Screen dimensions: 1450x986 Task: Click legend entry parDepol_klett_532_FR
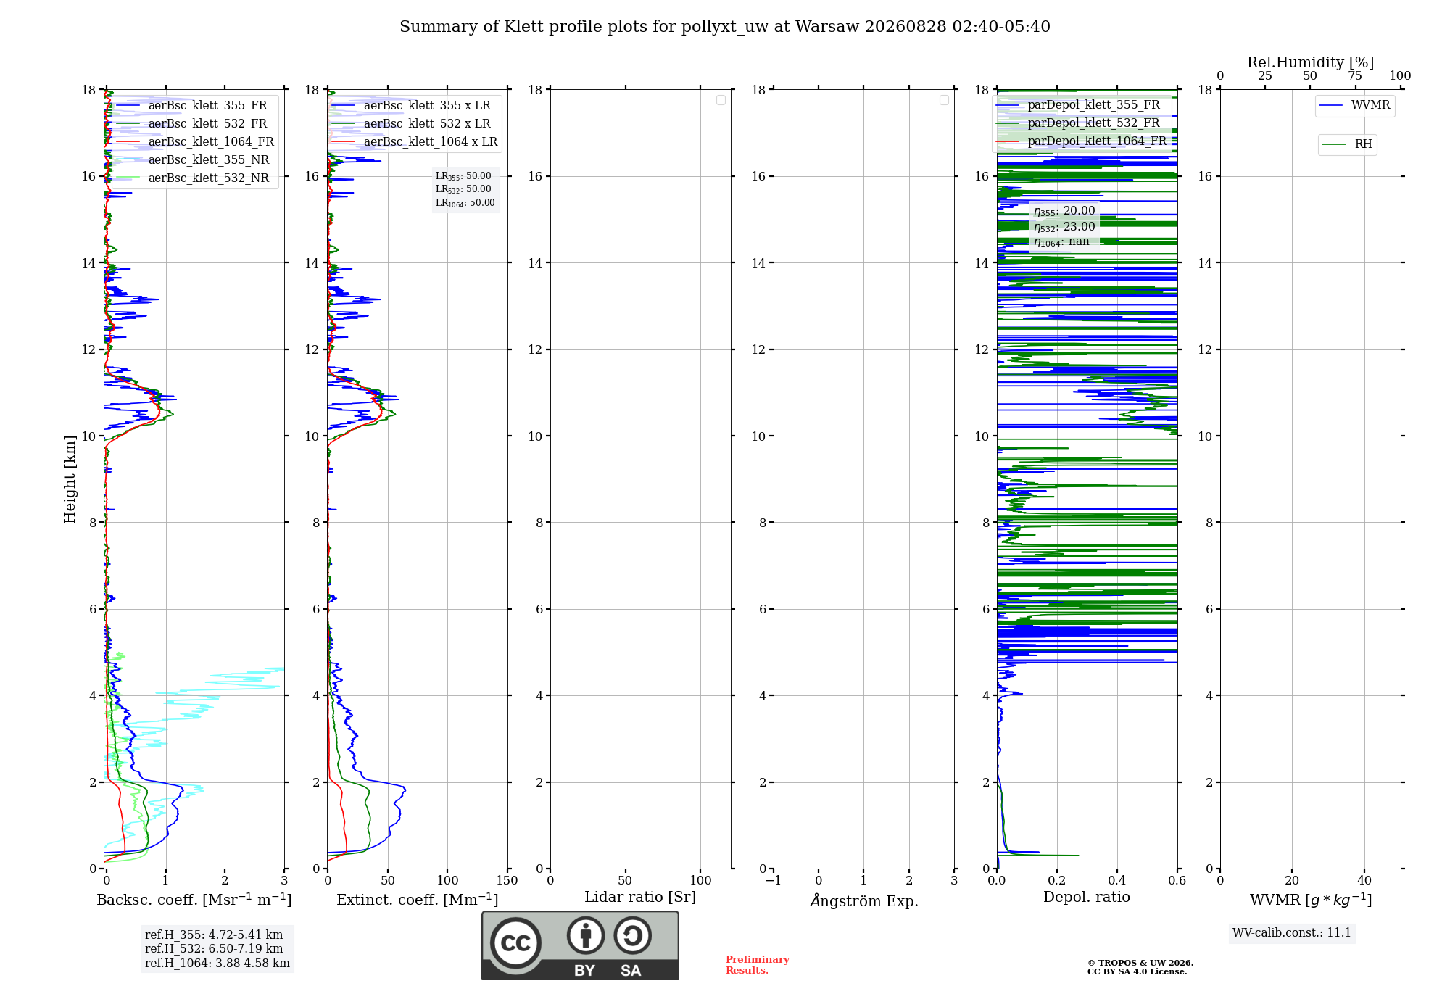pyautogui.click(x=1078, y=123)
